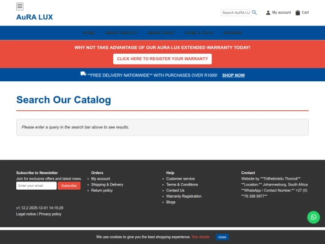Open REVIEWS menu item
This screenshot has height=244, width=325.
click(232, 33)
